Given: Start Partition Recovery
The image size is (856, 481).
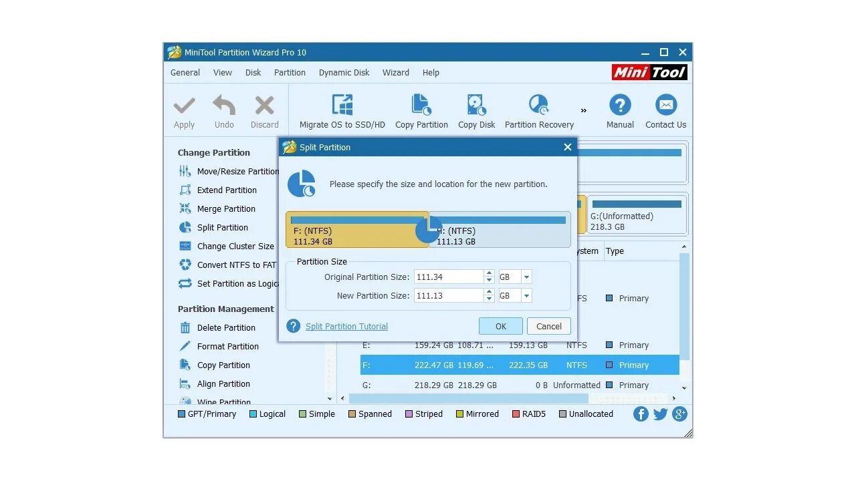Looking at the screenshot, I should [x=539, y=112].
